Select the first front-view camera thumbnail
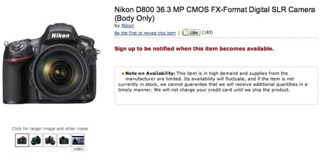The image size is (320, 154). (x=22, y=140)
